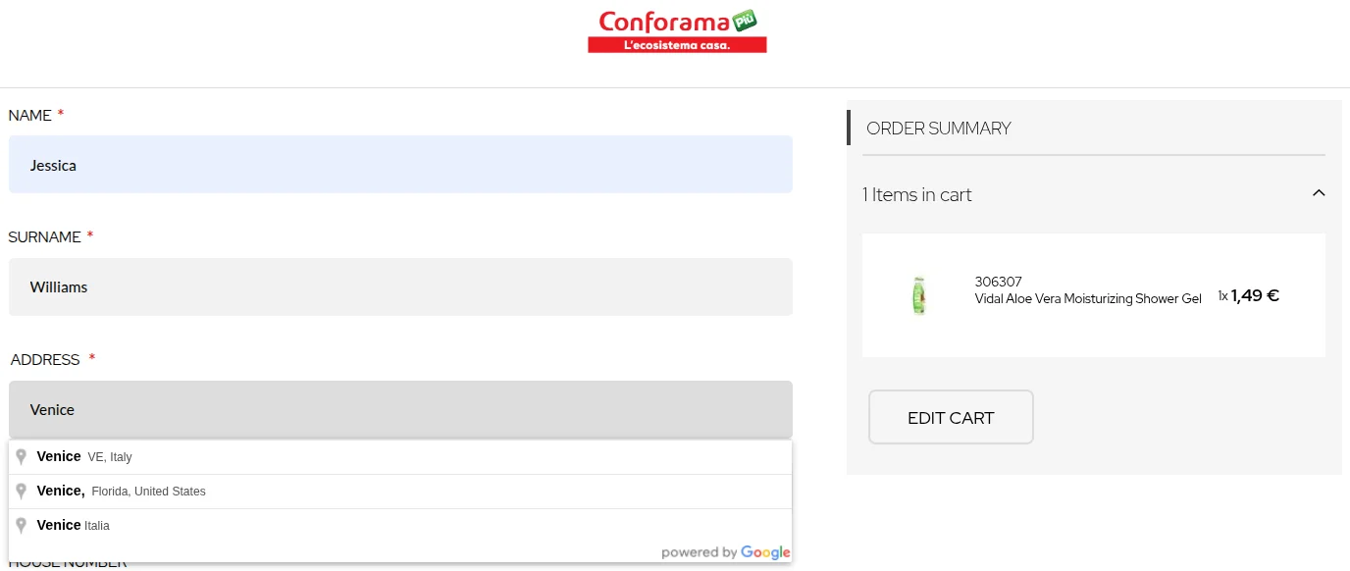Click the pin icon beside Venice Italia
The height and width of the screenshot is (571, 1350).
click(x=22, y=525)
